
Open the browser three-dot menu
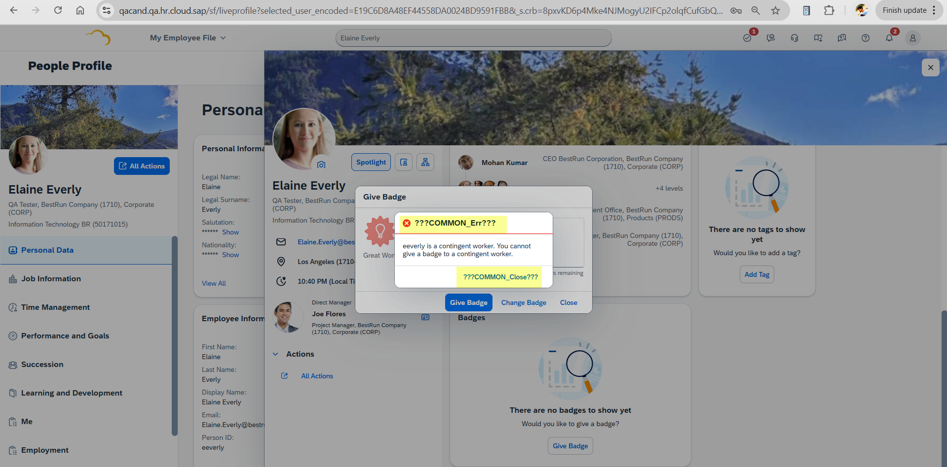pyautogui.click(x=934, y=10)
